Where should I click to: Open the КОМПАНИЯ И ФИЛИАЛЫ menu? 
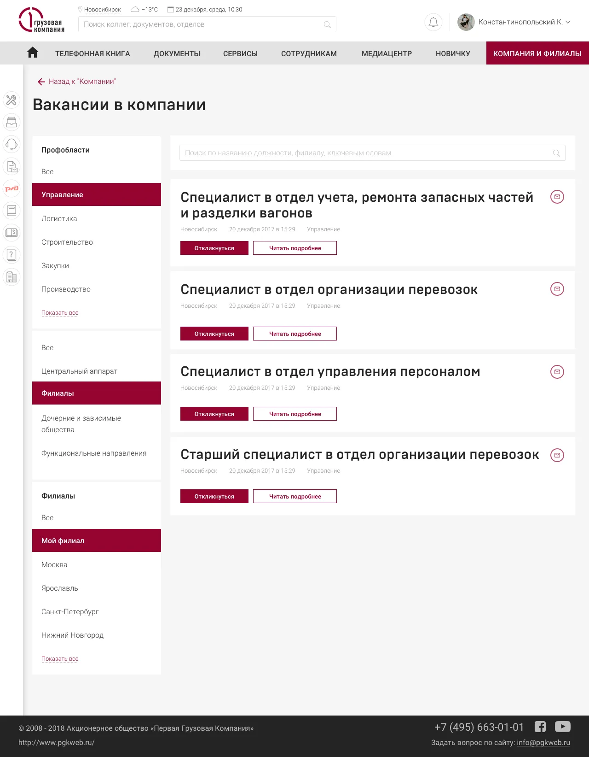[x=537, y=53]
